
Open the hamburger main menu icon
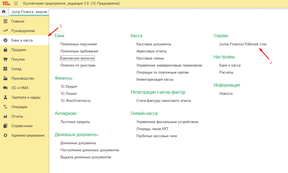coord(16,4)
